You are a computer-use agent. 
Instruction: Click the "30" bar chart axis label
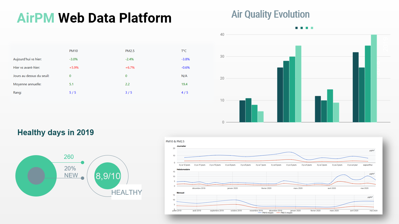tap(222, 56)
